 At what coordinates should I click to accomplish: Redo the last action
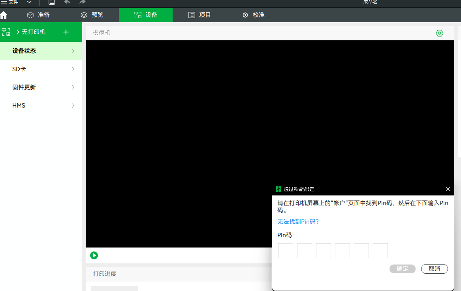[82, 2]
